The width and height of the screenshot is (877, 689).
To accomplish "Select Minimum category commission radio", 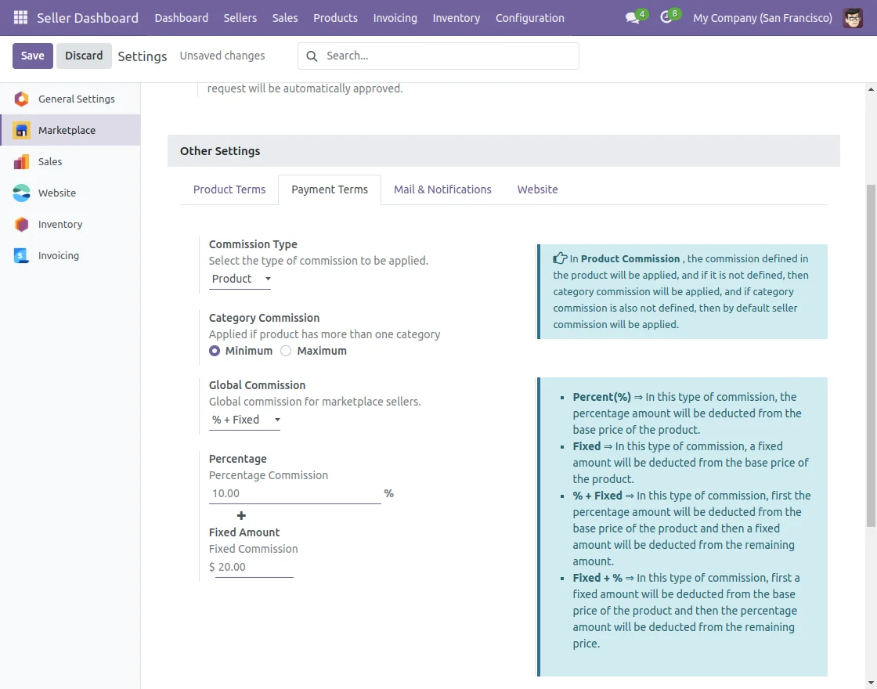I will [215, 351].
